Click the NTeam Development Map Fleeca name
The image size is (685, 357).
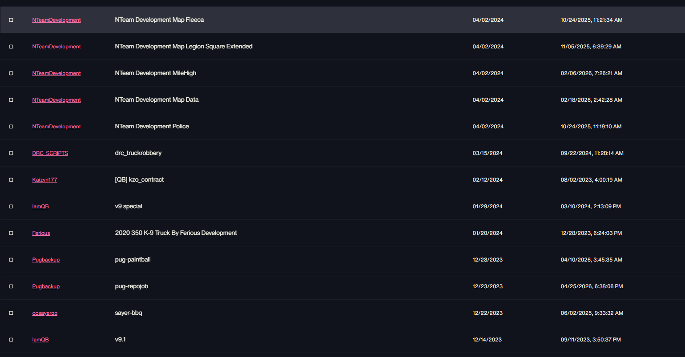(159, 20)
